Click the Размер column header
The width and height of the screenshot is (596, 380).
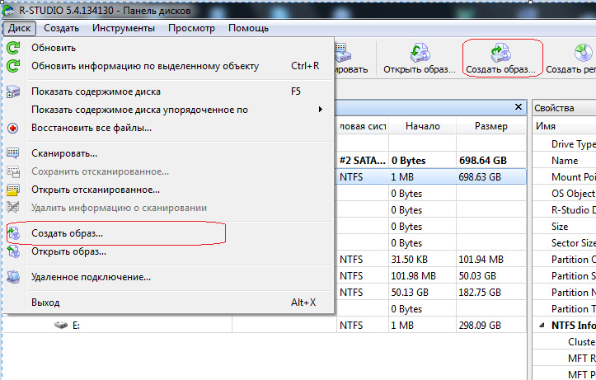pos(491,126)
